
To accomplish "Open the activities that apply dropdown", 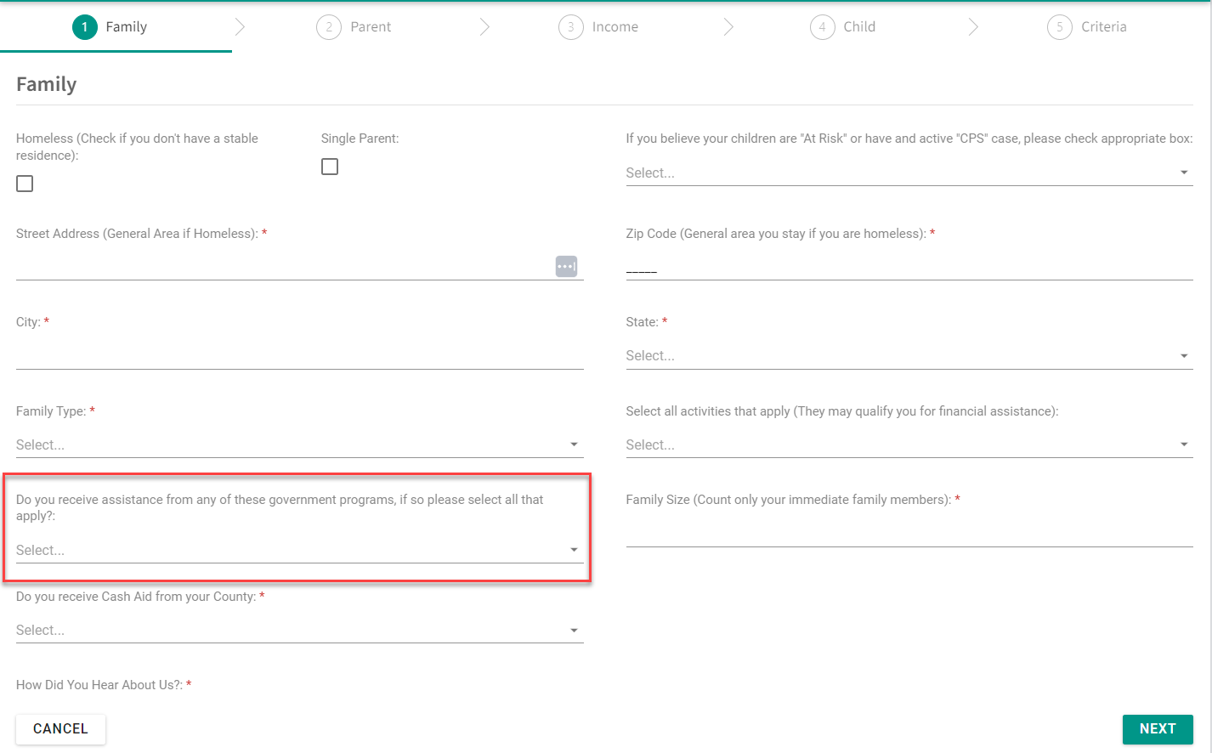I will (x=909, y=444).
